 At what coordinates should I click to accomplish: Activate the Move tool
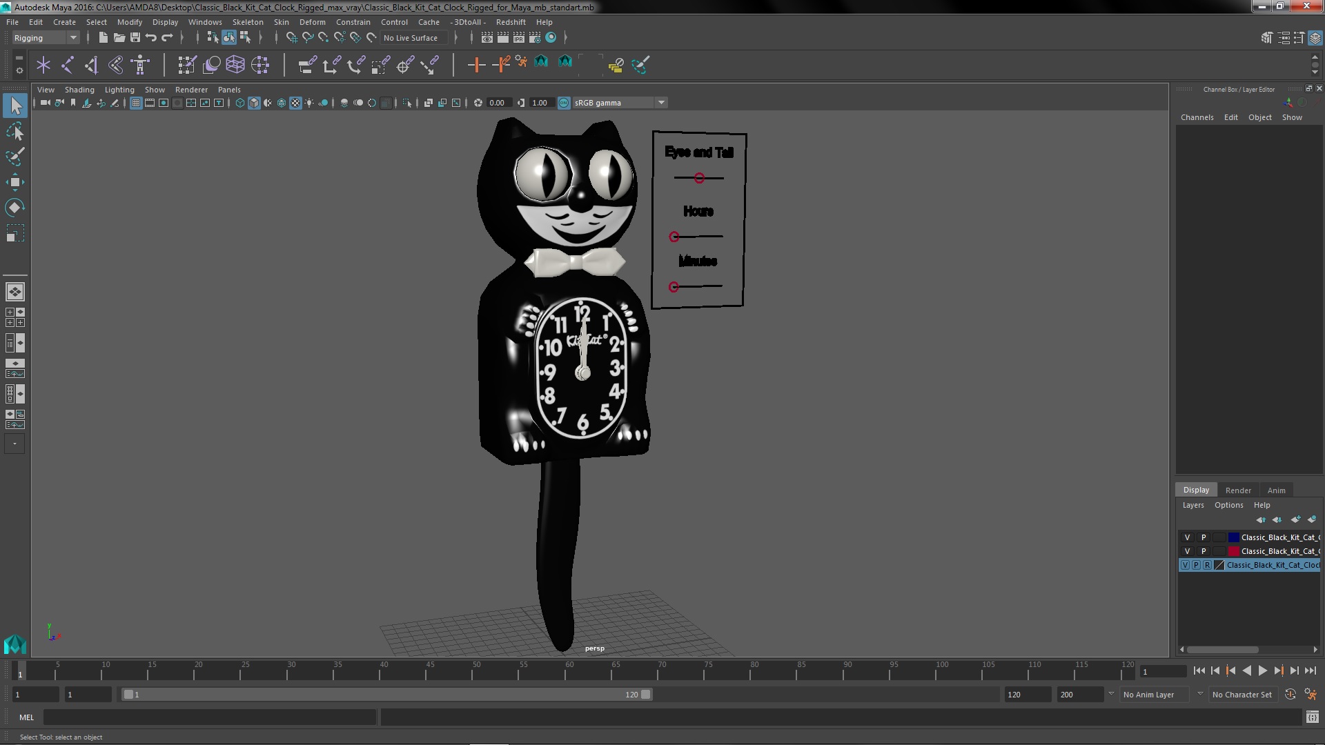pyautogui.click(x=15, y=182)
